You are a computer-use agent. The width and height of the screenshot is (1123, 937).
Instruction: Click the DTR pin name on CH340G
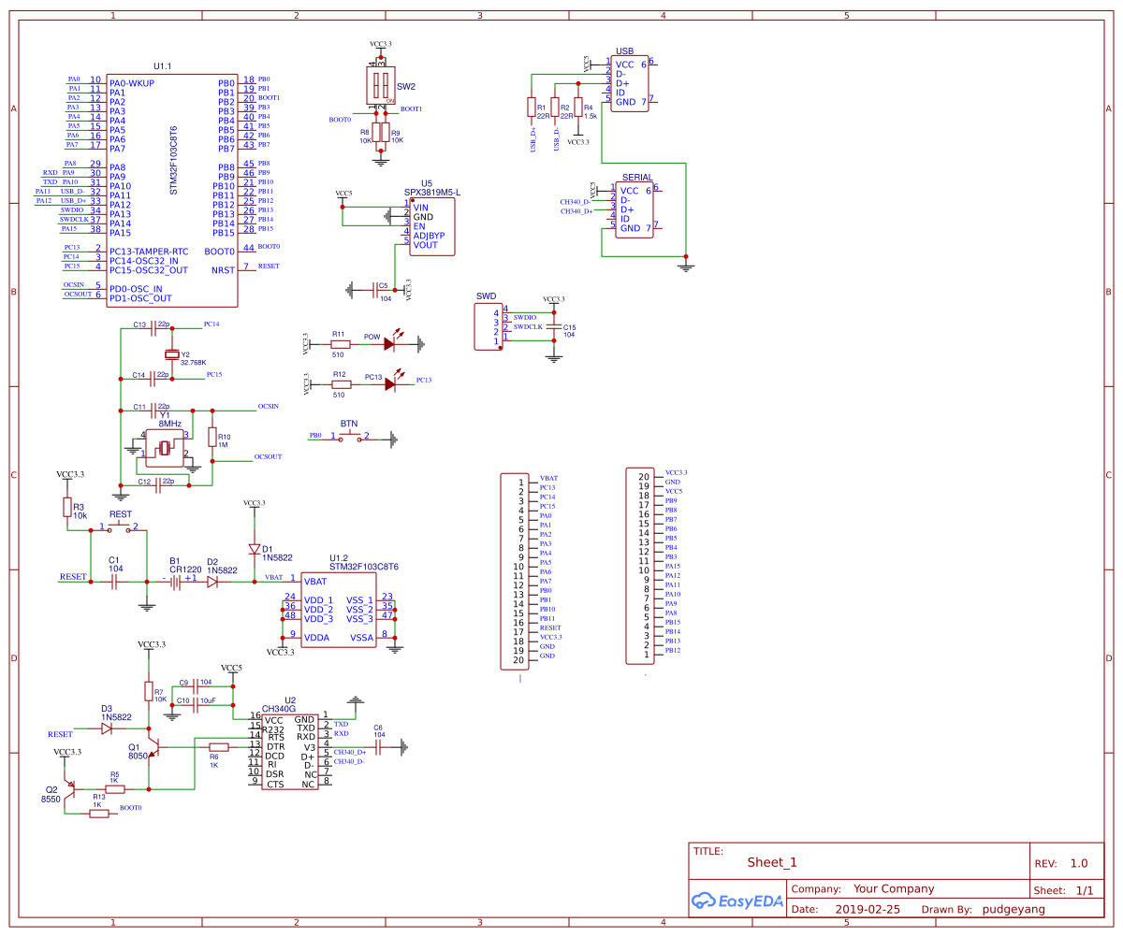point(275,746)
